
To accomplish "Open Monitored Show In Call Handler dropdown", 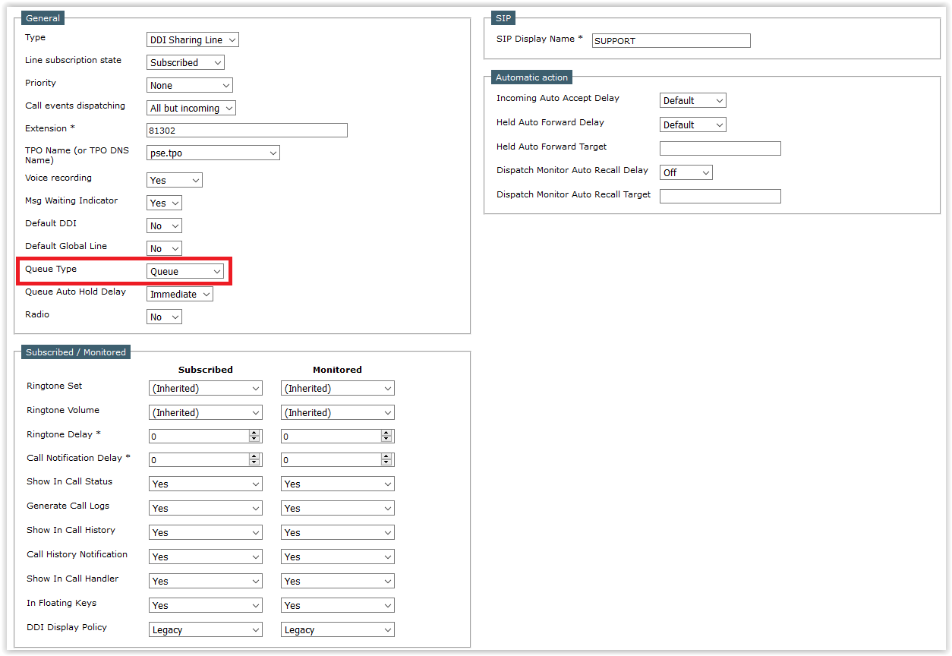I will (338, 582).
